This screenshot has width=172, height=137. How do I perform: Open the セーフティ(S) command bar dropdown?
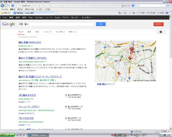point(151,13)
